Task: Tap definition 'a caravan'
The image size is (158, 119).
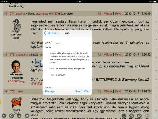Action: pos(61,75)
